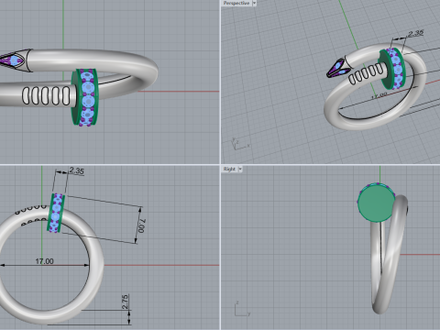Select the oval grooves in the top-left viewport

47,95
